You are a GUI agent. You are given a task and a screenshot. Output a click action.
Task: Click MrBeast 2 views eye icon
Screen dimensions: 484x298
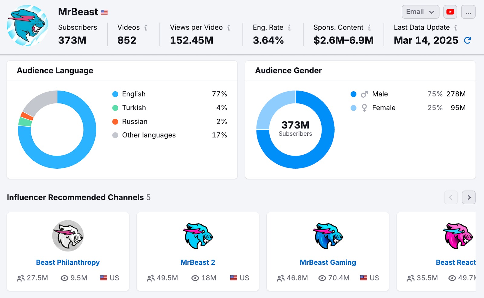195,278
